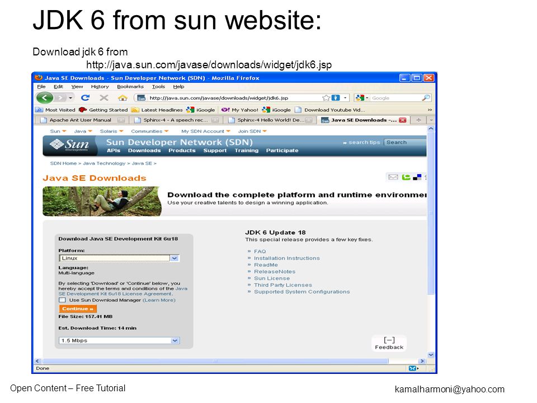Switch to Sphinx-4 A speech rec... tab
Image resolution: width=537 pixels, height=403 pixels.
(x=176, y=120)
